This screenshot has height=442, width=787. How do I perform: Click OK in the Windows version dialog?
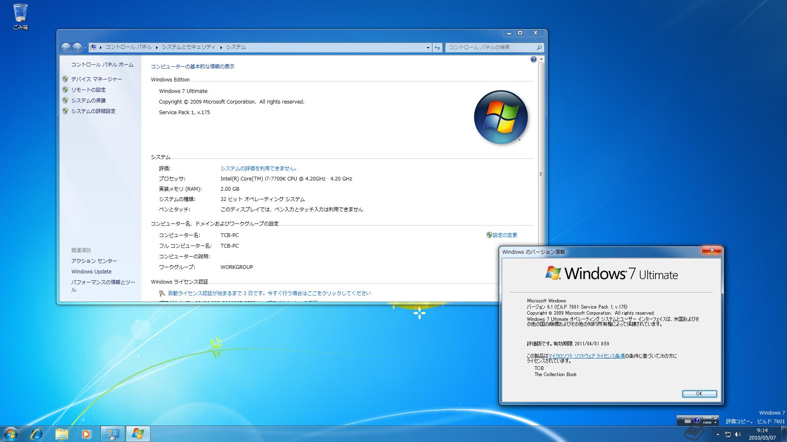click(699, 394)
